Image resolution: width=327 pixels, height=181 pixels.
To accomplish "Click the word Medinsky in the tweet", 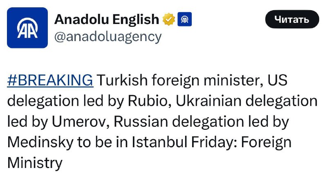I will click(40, 142).
